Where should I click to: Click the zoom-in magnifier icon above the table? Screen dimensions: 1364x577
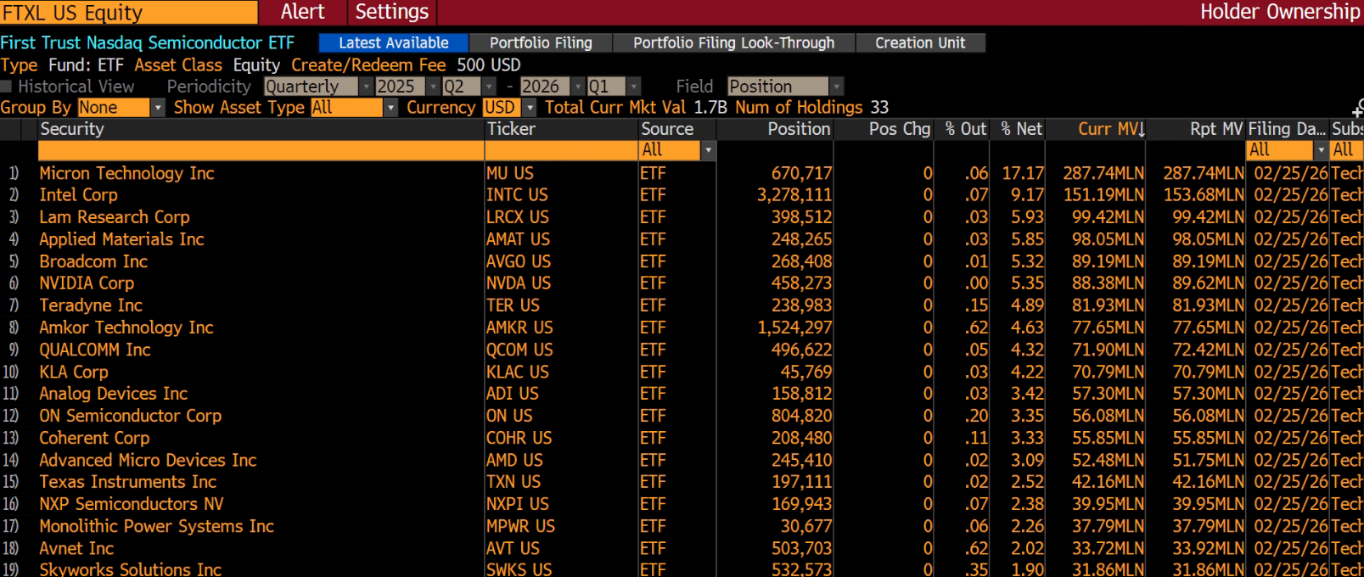pyautogui.click(x=1357, y=109)
